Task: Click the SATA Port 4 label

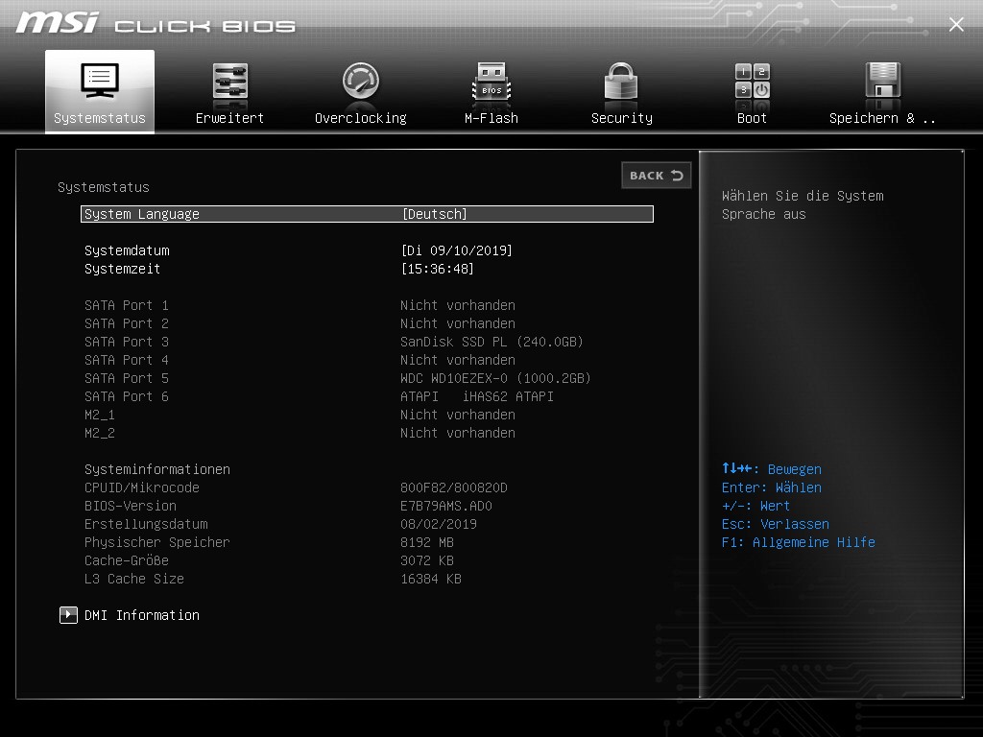Action: click(x=127, y=360)
